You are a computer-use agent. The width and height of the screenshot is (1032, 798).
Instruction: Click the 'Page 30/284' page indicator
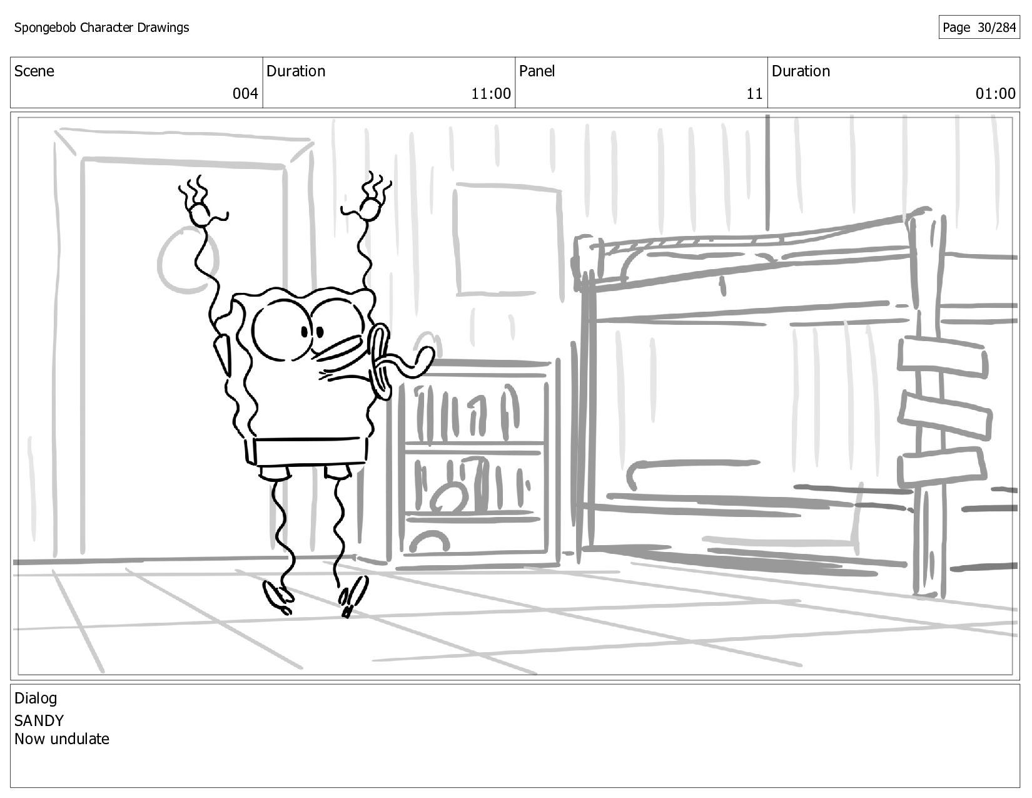tap(979, 28)
